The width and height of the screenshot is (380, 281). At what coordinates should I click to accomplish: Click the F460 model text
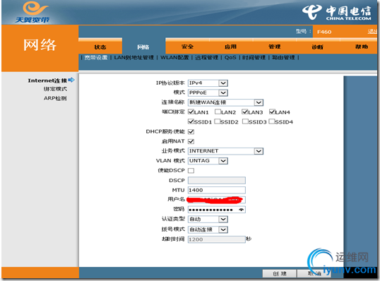coord(324,32)
